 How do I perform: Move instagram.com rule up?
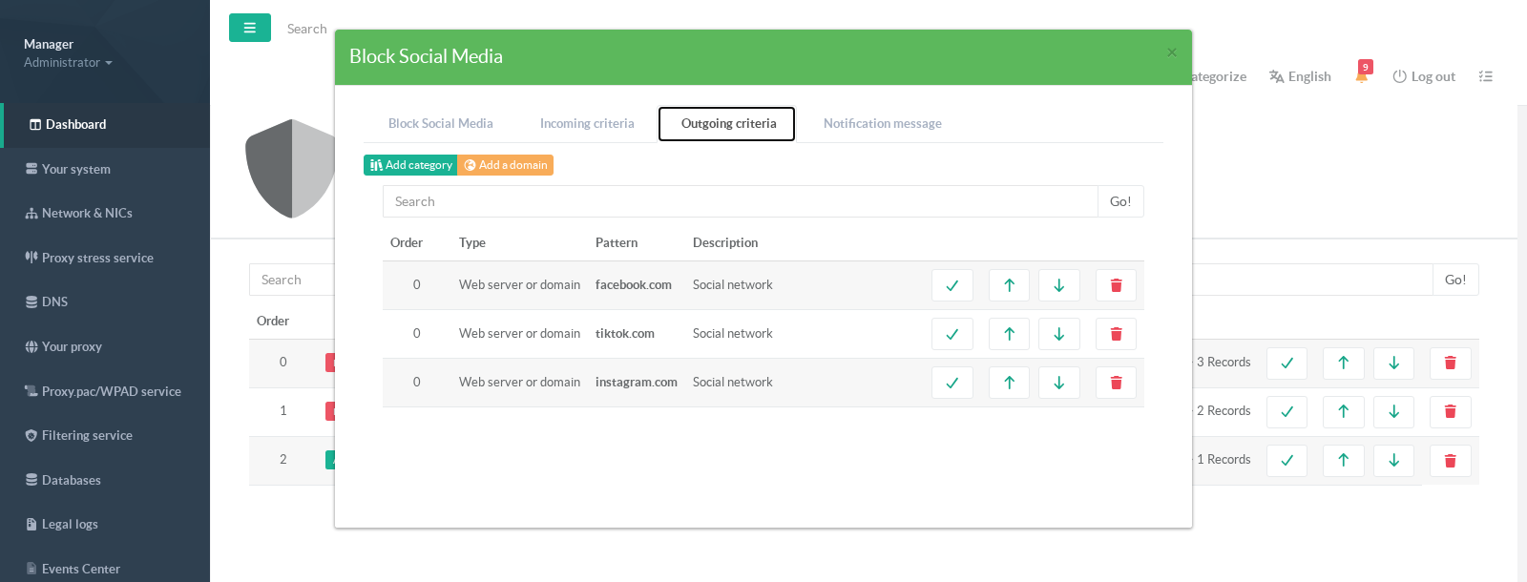[1010, 383]
